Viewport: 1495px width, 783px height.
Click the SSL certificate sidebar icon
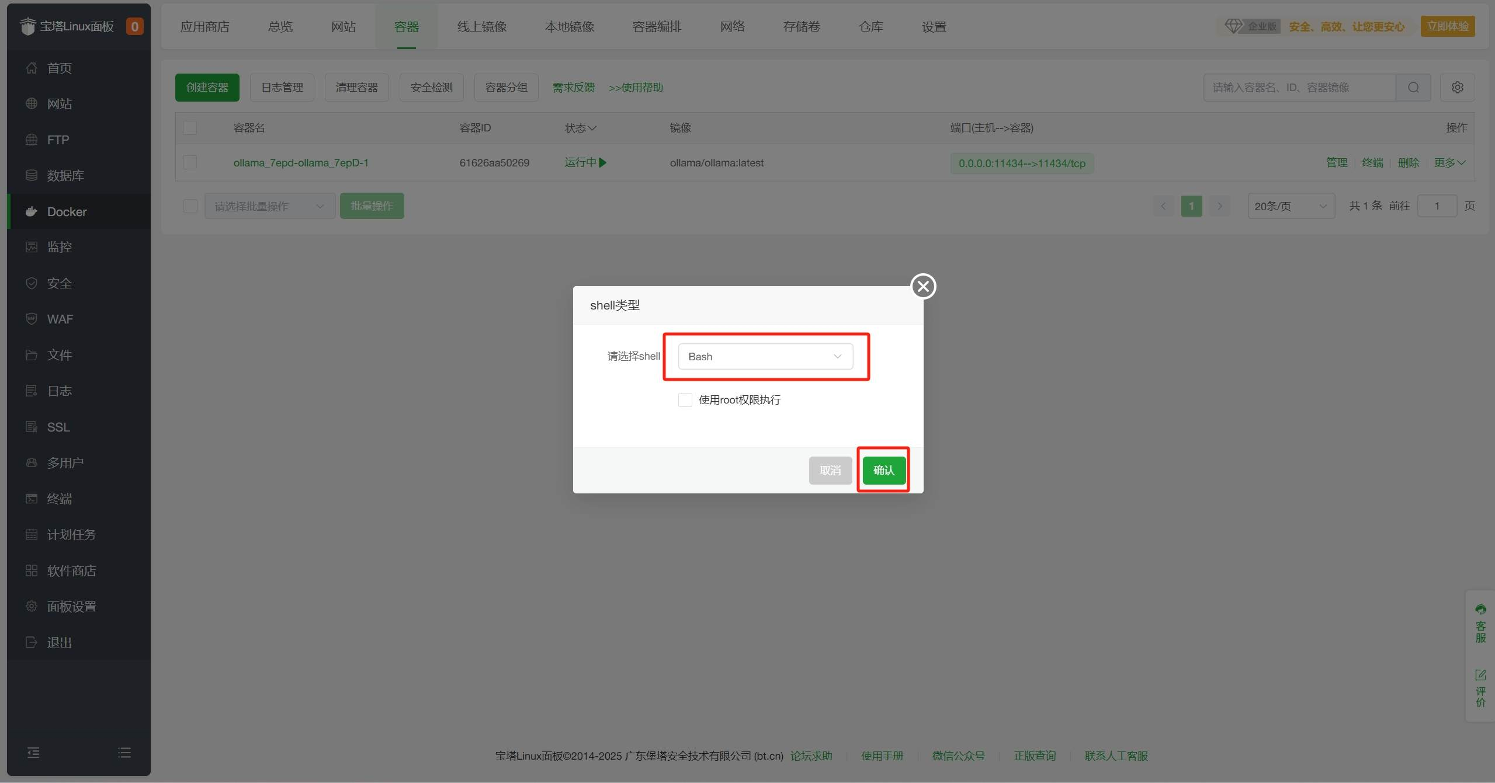point(32,427)
